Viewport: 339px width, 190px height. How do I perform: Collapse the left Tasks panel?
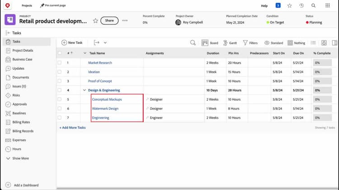coord(8,33)
